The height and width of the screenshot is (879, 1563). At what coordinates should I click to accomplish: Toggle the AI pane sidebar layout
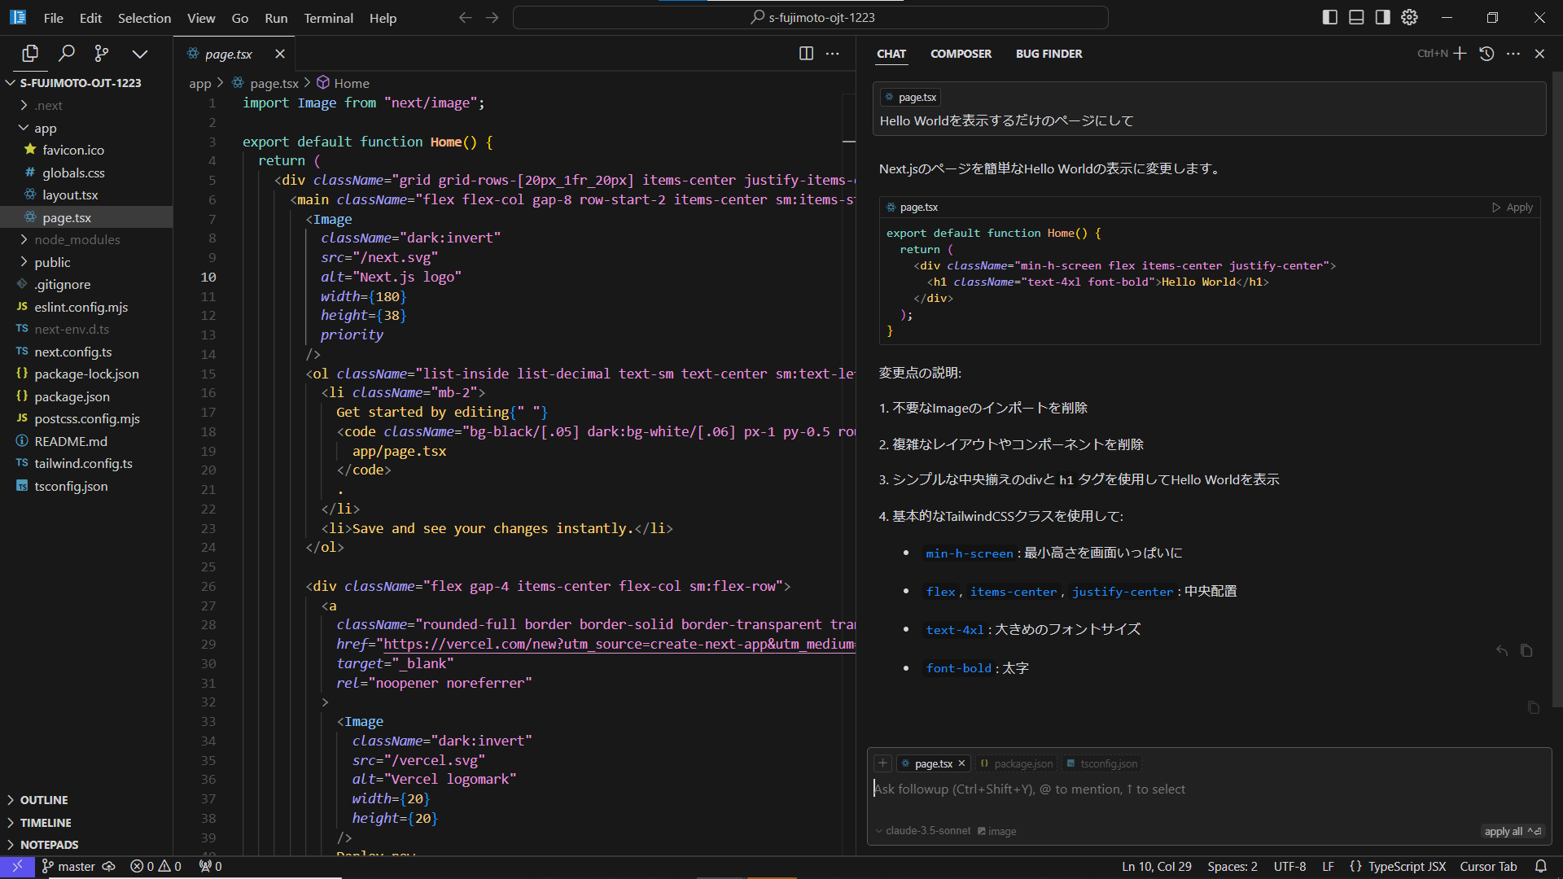(1383, 17)
